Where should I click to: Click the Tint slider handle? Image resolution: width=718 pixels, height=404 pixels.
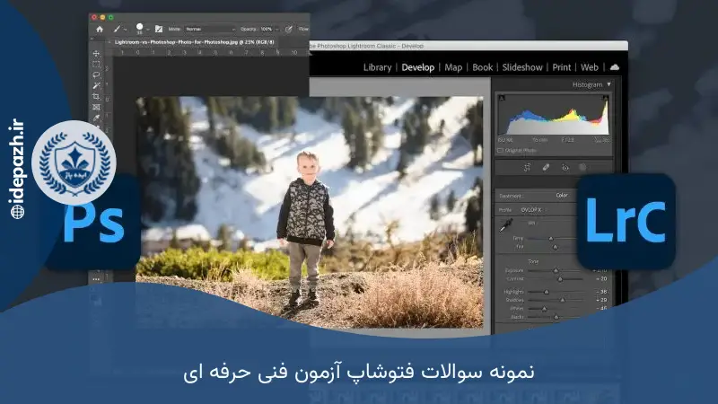(555, 247)
